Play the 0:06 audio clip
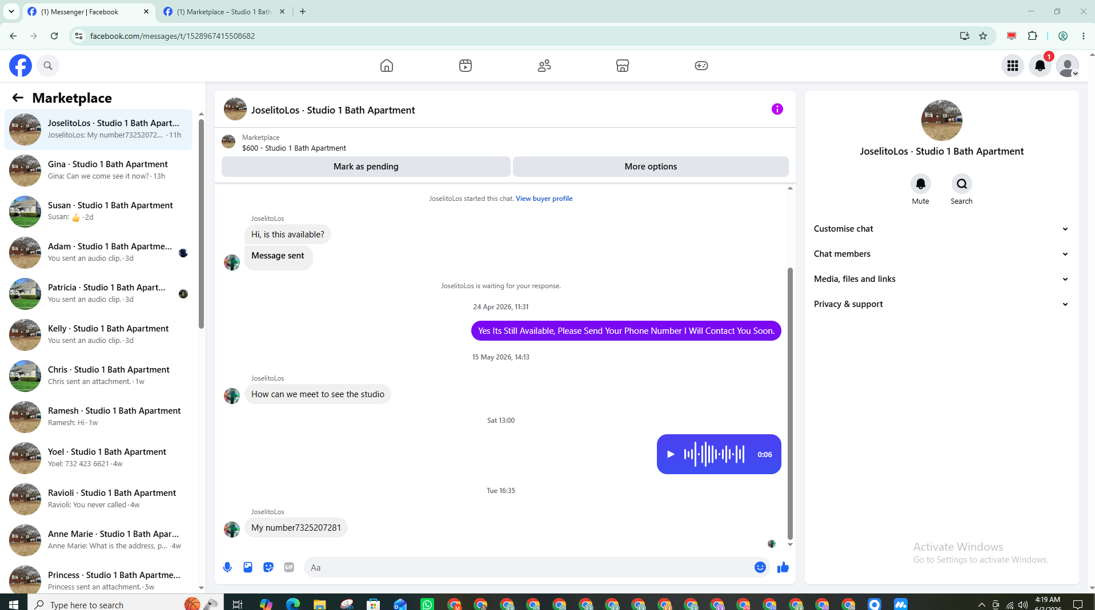 (x=671, y=454)
